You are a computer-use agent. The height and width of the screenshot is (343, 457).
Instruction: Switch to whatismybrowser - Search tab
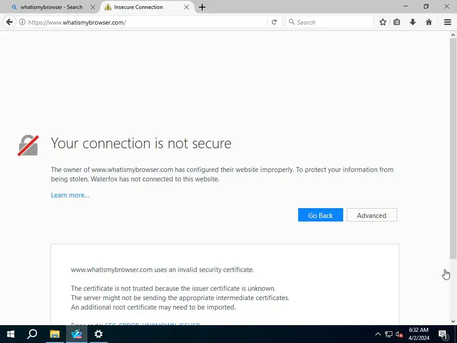51,7
